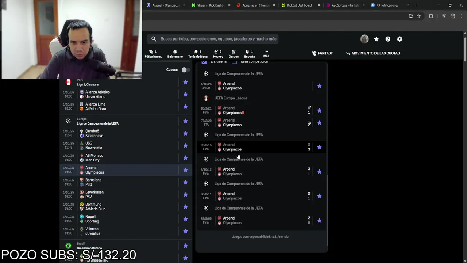Open the search field for matches and teams
The image size is (467, 263).
tap(213, 39)
